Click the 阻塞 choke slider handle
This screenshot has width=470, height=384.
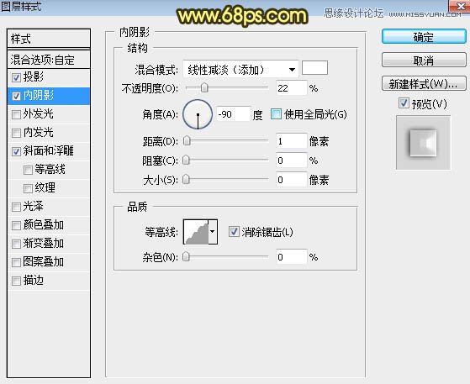click(x=186, y=160)
